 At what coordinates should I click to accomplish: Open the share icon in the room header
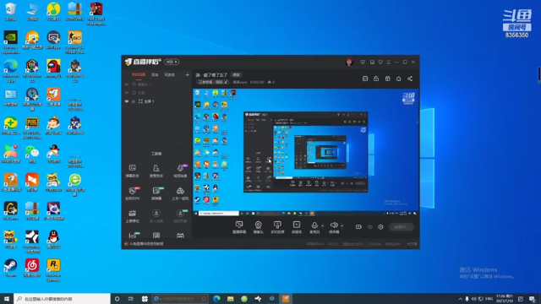pyautogui.click(x=410, y=79)
